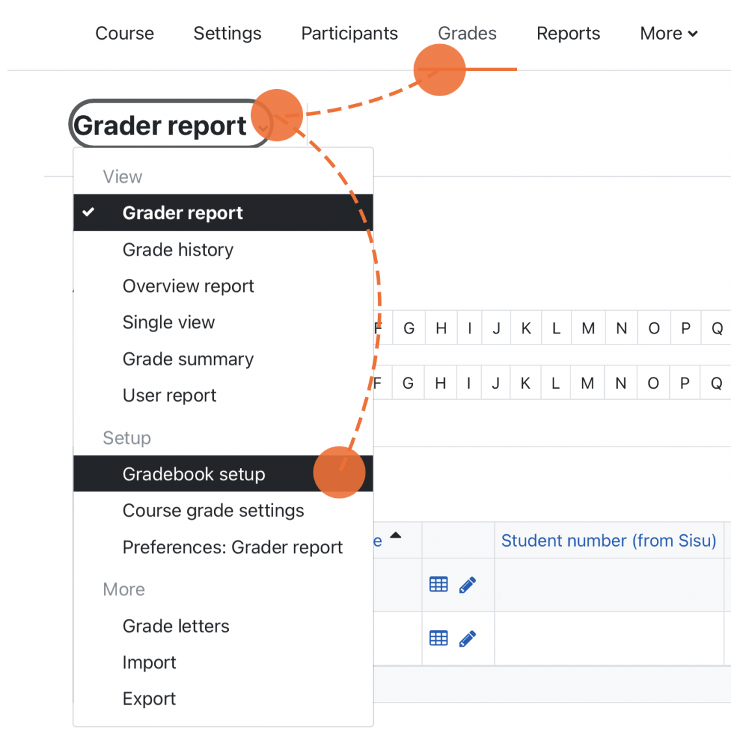Choose Export from the More section
Image resolution: width=731 pixels, height=741 pixels.
149,698
